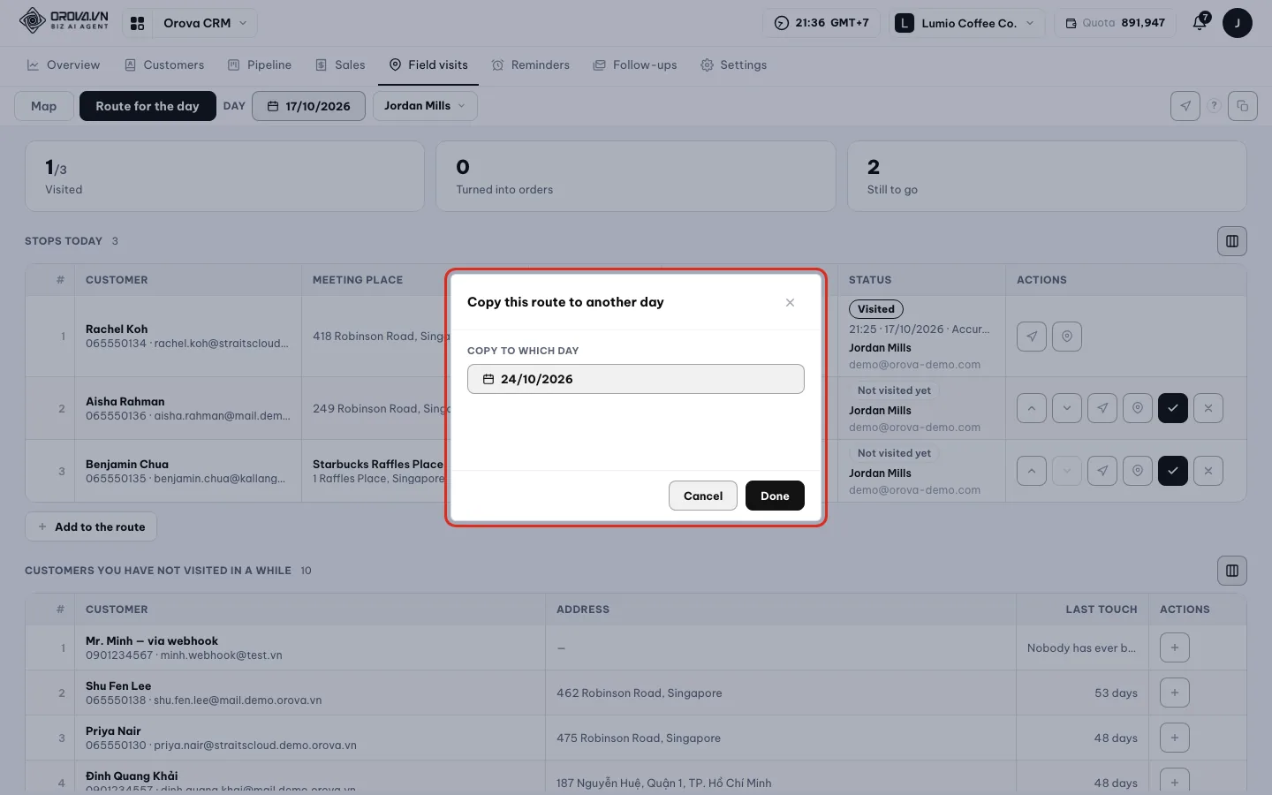Select the Field visits tab
This screenshot has height=795, width=1272.
point(428,64)
